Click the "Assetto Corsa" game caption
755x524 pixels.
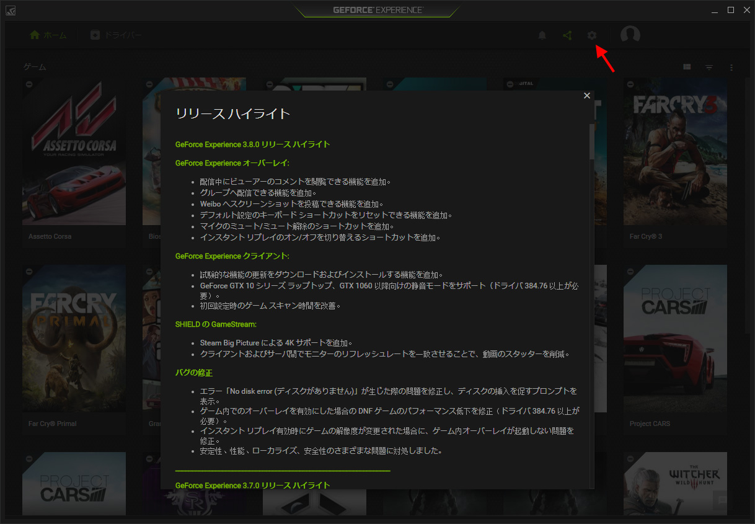click(x=50, y=236)
